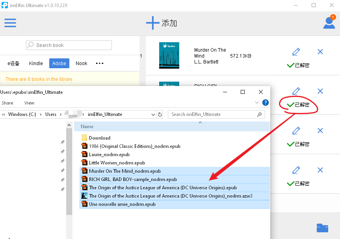This screenshot has width=340, height=239.
Task: Select RICH GIRL, BAD BOY-sample_nodrm.epub
Action: click(x=175, y=179)
